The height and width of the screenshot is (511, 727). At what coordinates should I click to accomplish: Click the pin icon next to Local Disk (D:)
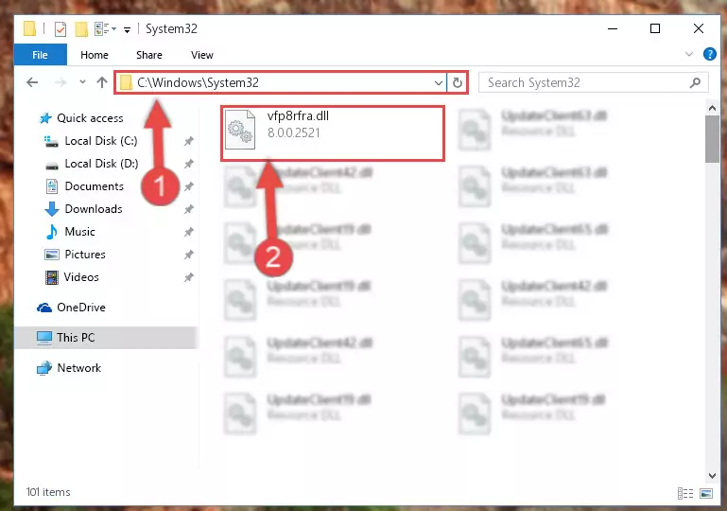(x=189, y=164)
